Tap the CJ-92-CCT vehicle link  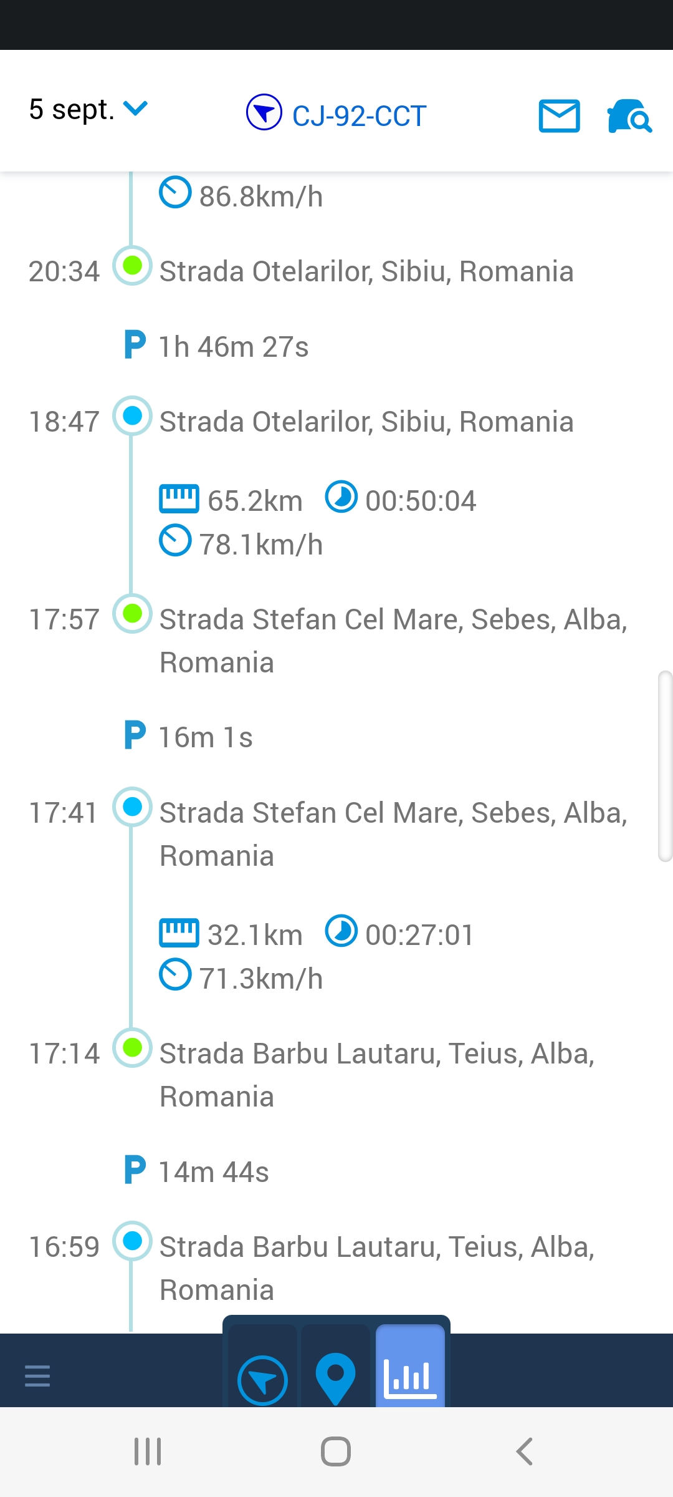[359, 116]
